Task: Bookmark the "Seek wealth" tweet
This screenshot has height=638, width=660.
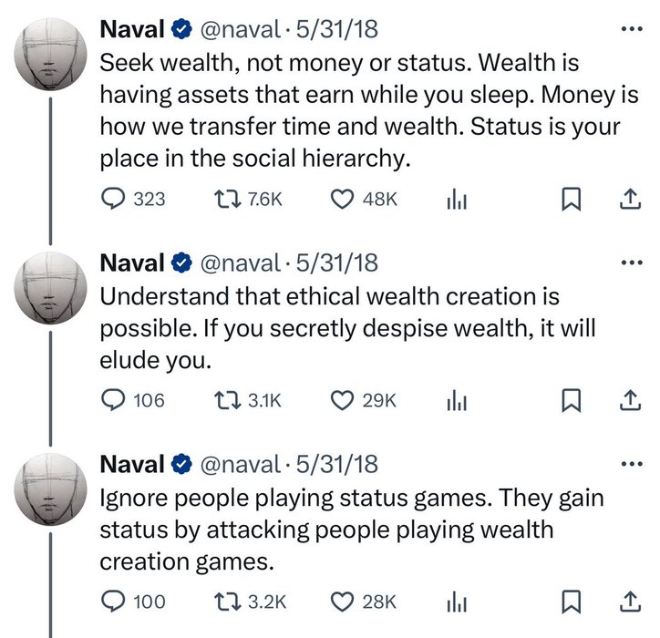Action: (x=571, y=199)
